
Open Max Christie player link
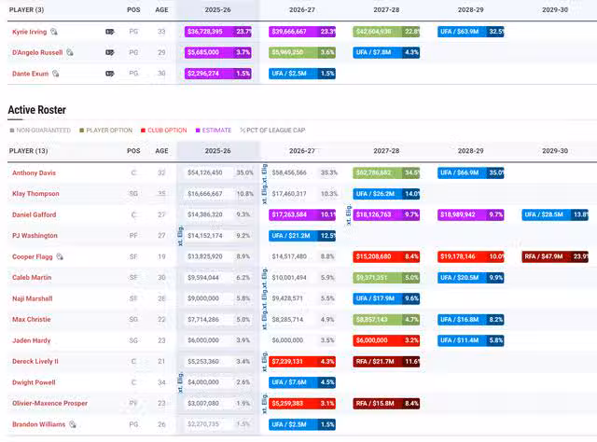tap(31, 320)
